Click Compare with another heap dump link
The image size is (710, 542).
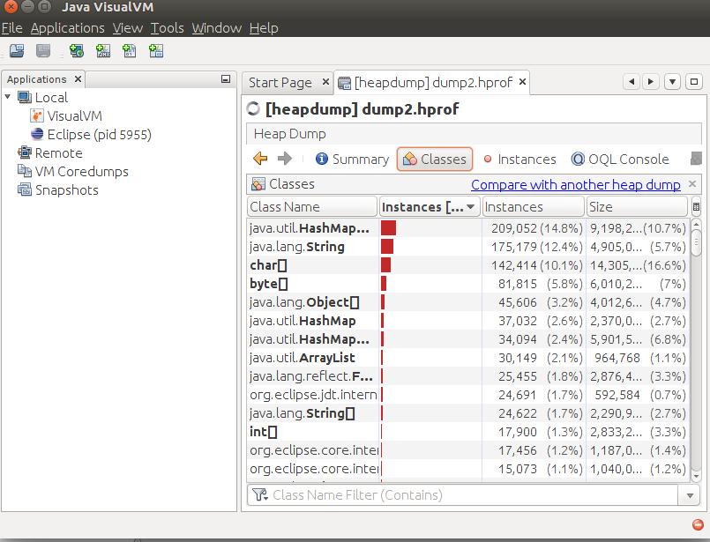[x=576, y=184]
